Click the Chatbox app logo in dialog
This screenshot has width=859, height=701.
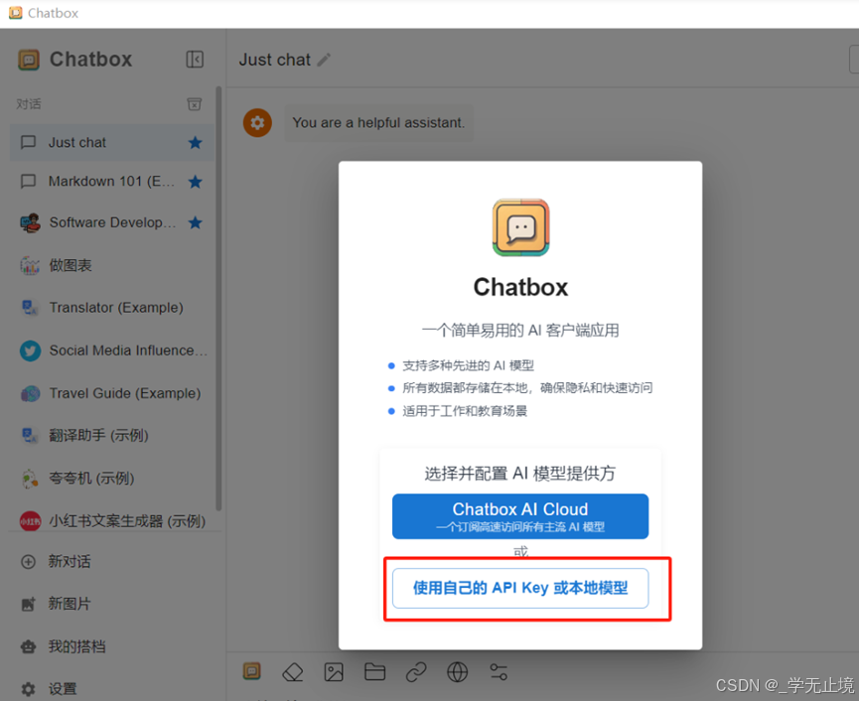[x=520, y=227]
